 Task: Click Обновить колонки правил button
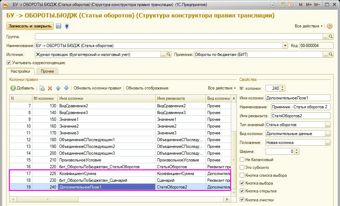coord(97,88)
